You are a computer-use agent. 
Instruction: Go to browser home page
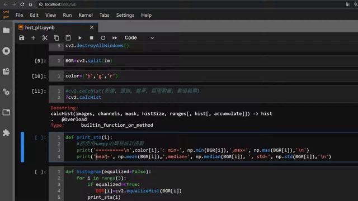[x=30, y=4]
